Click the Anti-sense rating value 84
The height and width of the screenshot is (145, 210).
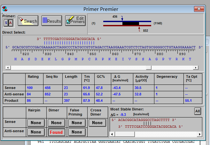coord(29,94)
